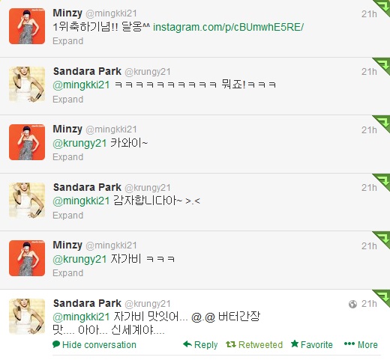The width and height of the screenshot is (390, 360).
Task: Click the More three-dots icon
Action: pos(349,344)
